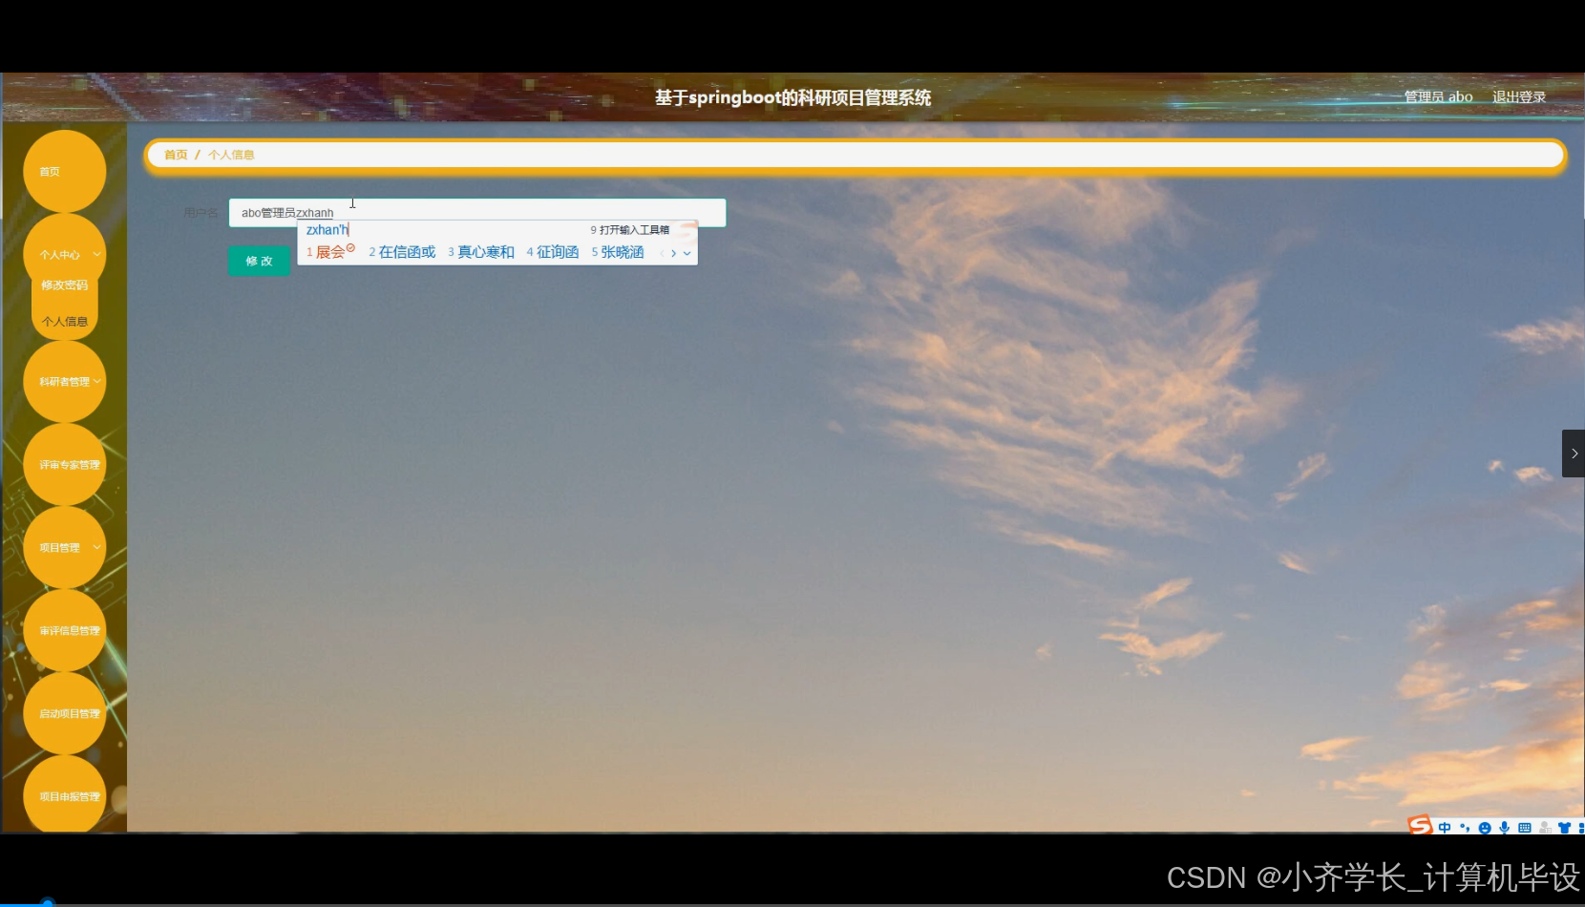This screenshot has width=1585, height=907.
Task: Click 退出登录 to log out
Action: tap(1518, 96)
